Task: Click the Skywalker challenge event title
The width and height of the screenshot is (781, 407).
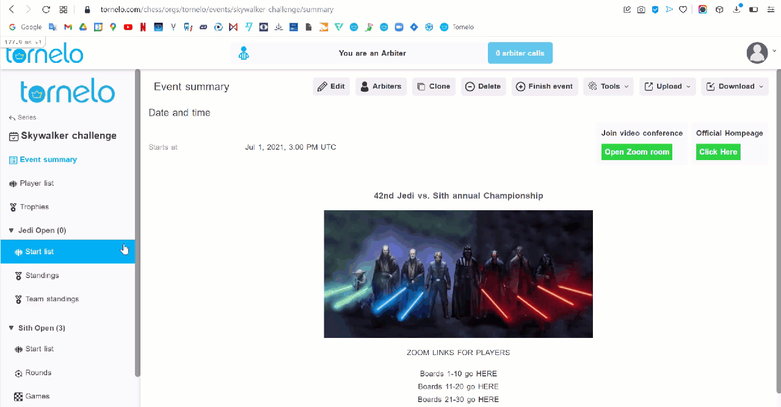Action: (x=68, y=136)
